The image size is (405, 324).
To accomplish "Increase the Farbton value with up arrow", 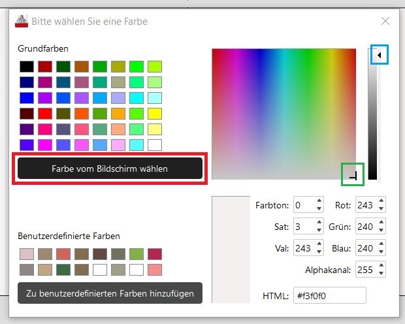I will [x=319, y=201].
